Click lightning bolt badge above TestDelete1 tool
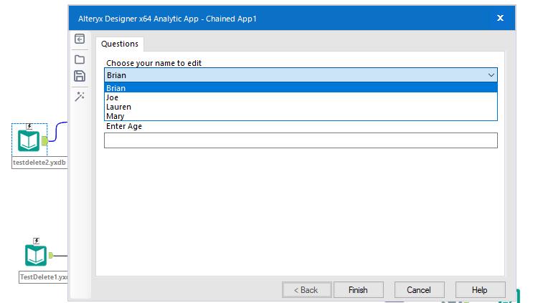Image resolution: width=538 pixels, height=303 pixels. pos(37,241)
